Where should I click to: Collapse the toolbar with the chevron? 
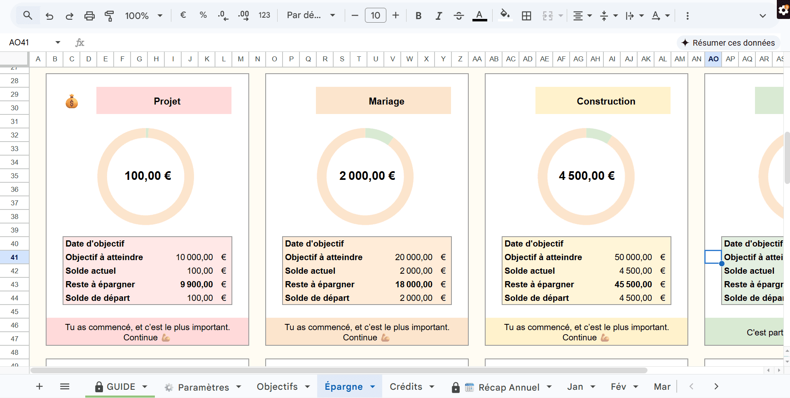pos(763,16)
